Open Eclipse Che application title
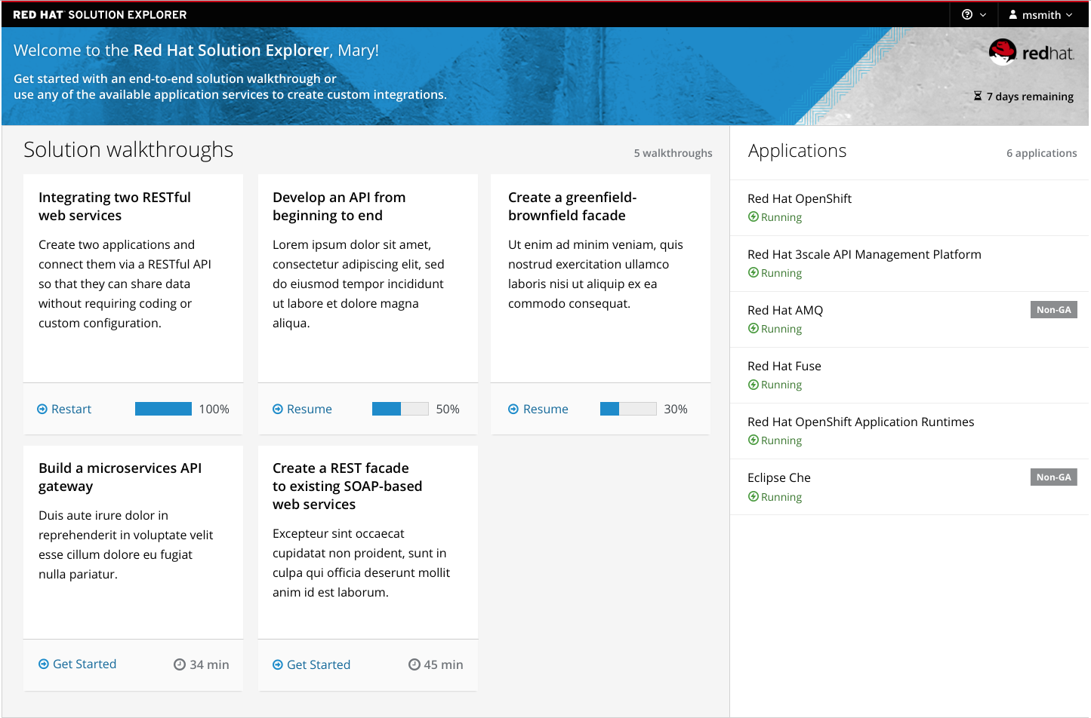The width and height of the screenshot is (1091, 718). click(779, 477)
